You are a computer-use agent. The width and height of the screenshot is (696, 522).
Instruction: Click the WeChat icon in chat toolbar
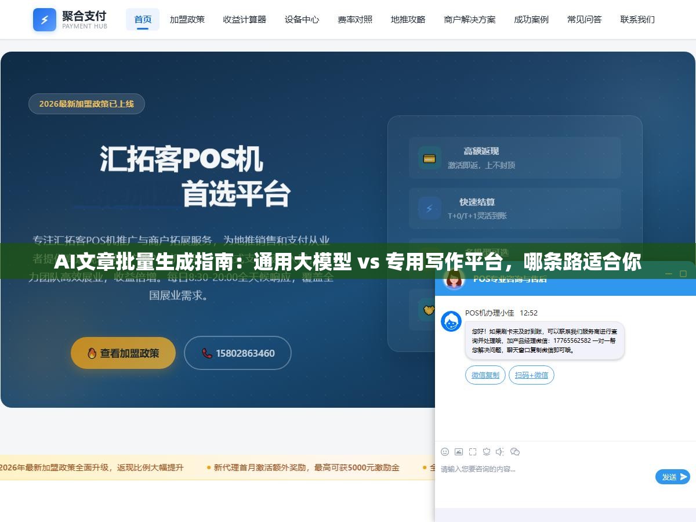(x=515, y=452)
